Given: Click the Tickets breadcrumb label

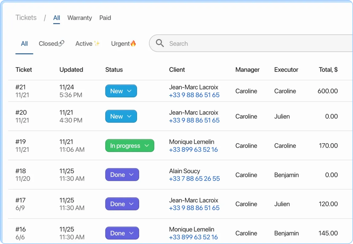Looking at the screenshot, I should (x=26, y=18).
